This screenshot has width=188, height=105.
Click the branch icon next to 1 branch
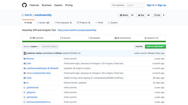click(x=61, y=38)
